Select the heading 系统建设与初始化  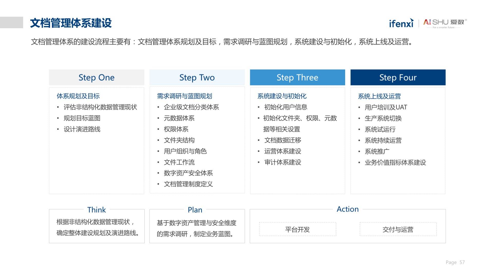click(282, 96)
